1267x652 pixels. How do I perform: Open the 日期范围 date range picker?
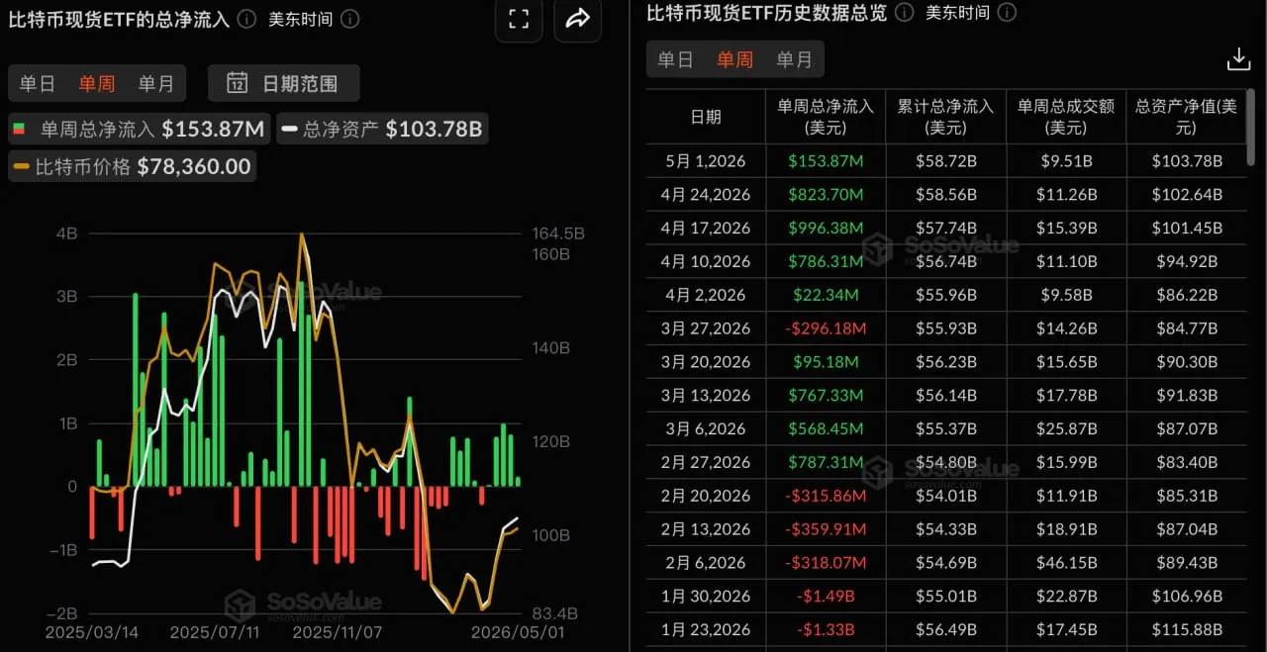pyautogui.click(x=284, y=83)
